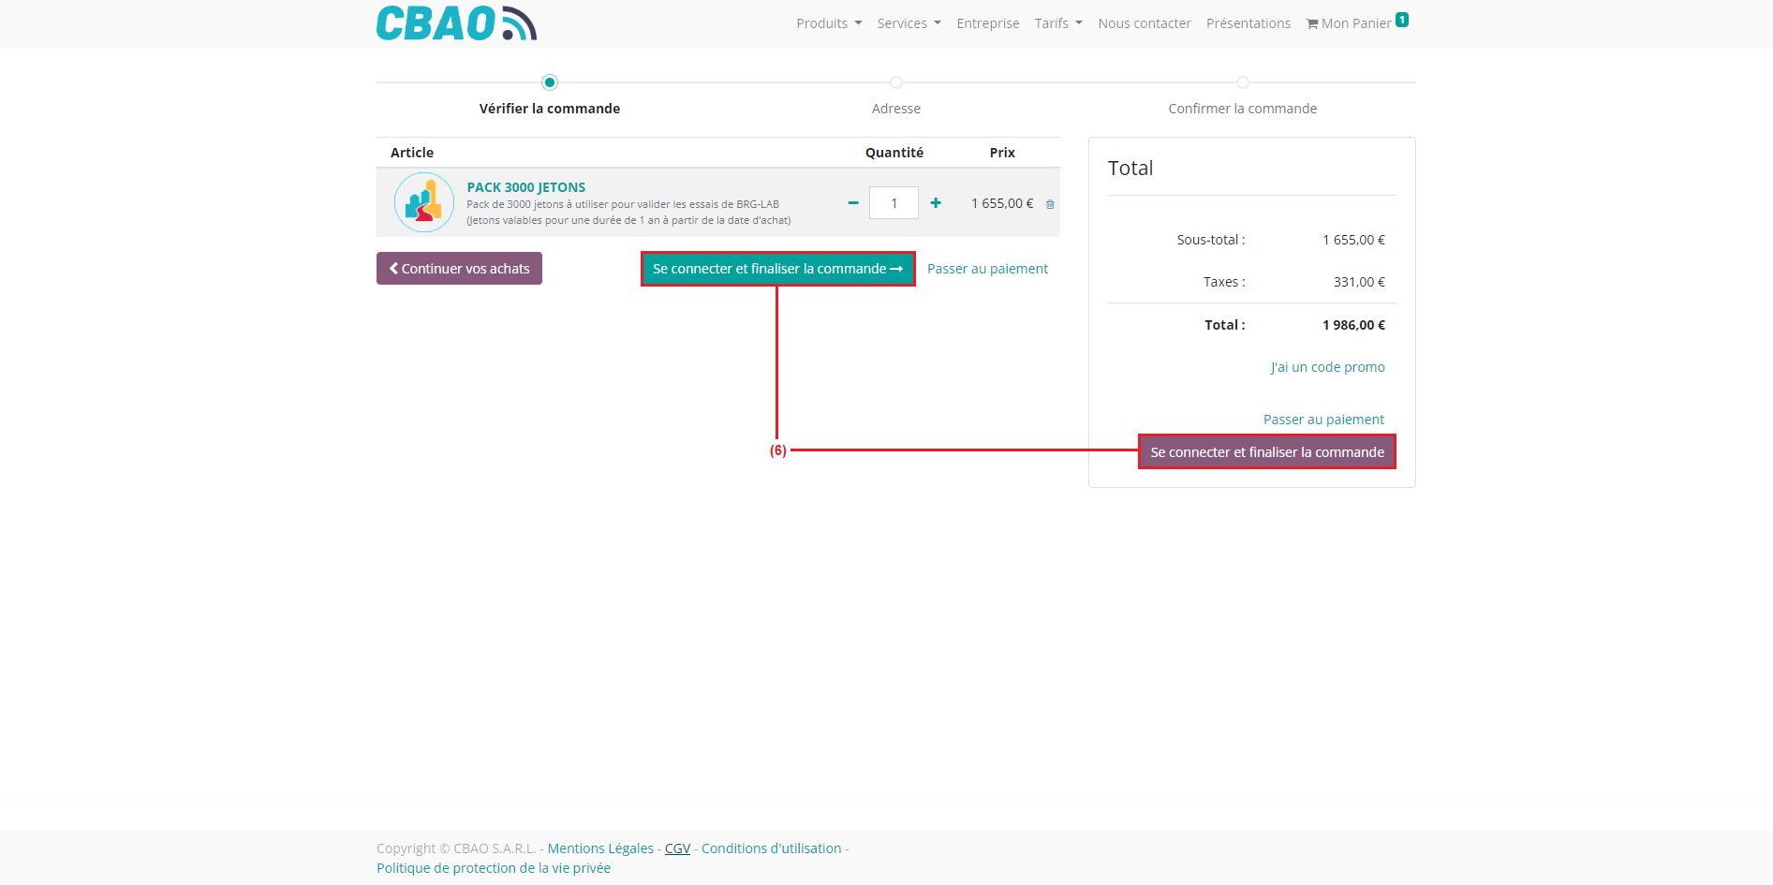Focus the quantity input field
Image resolution: width=1773 pixels, height=885 pixels.
(x=894, y=203)
